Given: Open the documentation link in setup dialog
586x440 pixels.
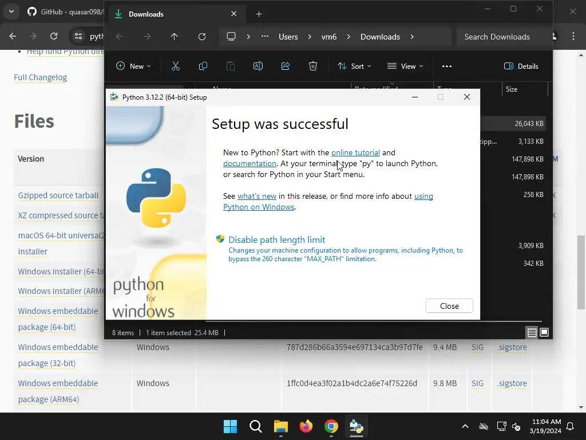Looking at the screenshot, I should point(250,163).
